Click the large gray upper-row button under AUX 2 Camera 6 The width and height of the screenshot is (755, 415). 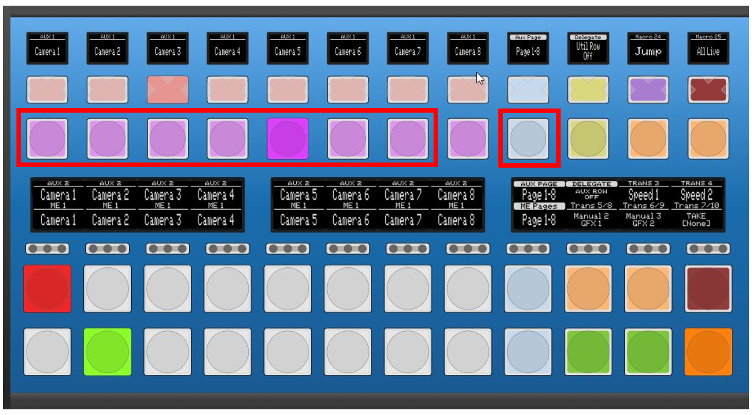[x=348, y=288]
